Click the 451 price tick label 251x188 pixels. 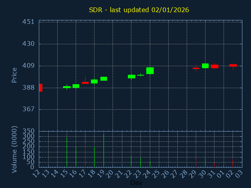29,22
